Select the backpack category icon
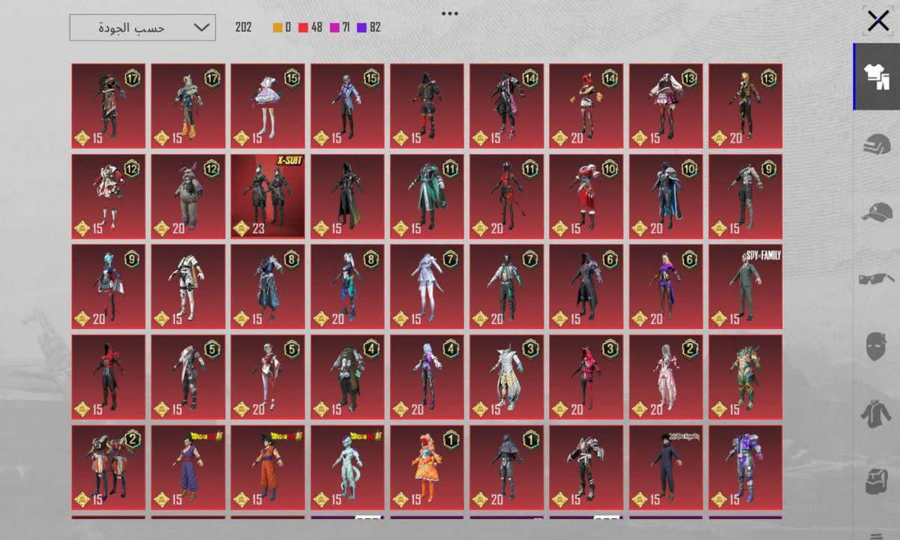This screenshot has height=540, width=900. (x=877, y=481)
